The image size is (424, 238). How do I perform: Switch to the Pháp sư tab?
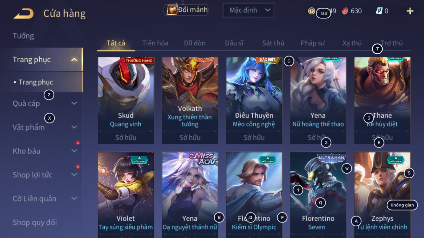click(313, 43)
